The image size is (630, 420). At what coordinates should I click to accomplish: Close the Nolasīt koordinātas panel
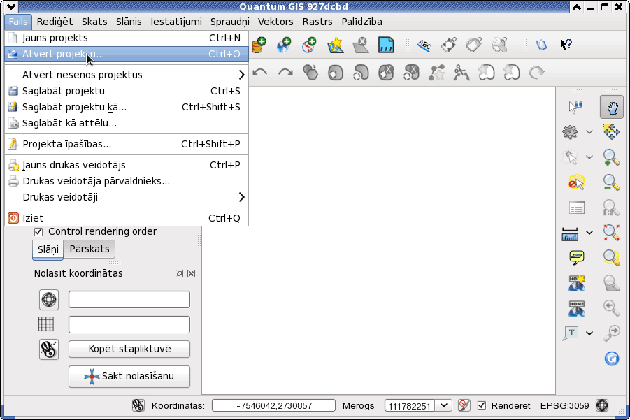pos(192,273)
